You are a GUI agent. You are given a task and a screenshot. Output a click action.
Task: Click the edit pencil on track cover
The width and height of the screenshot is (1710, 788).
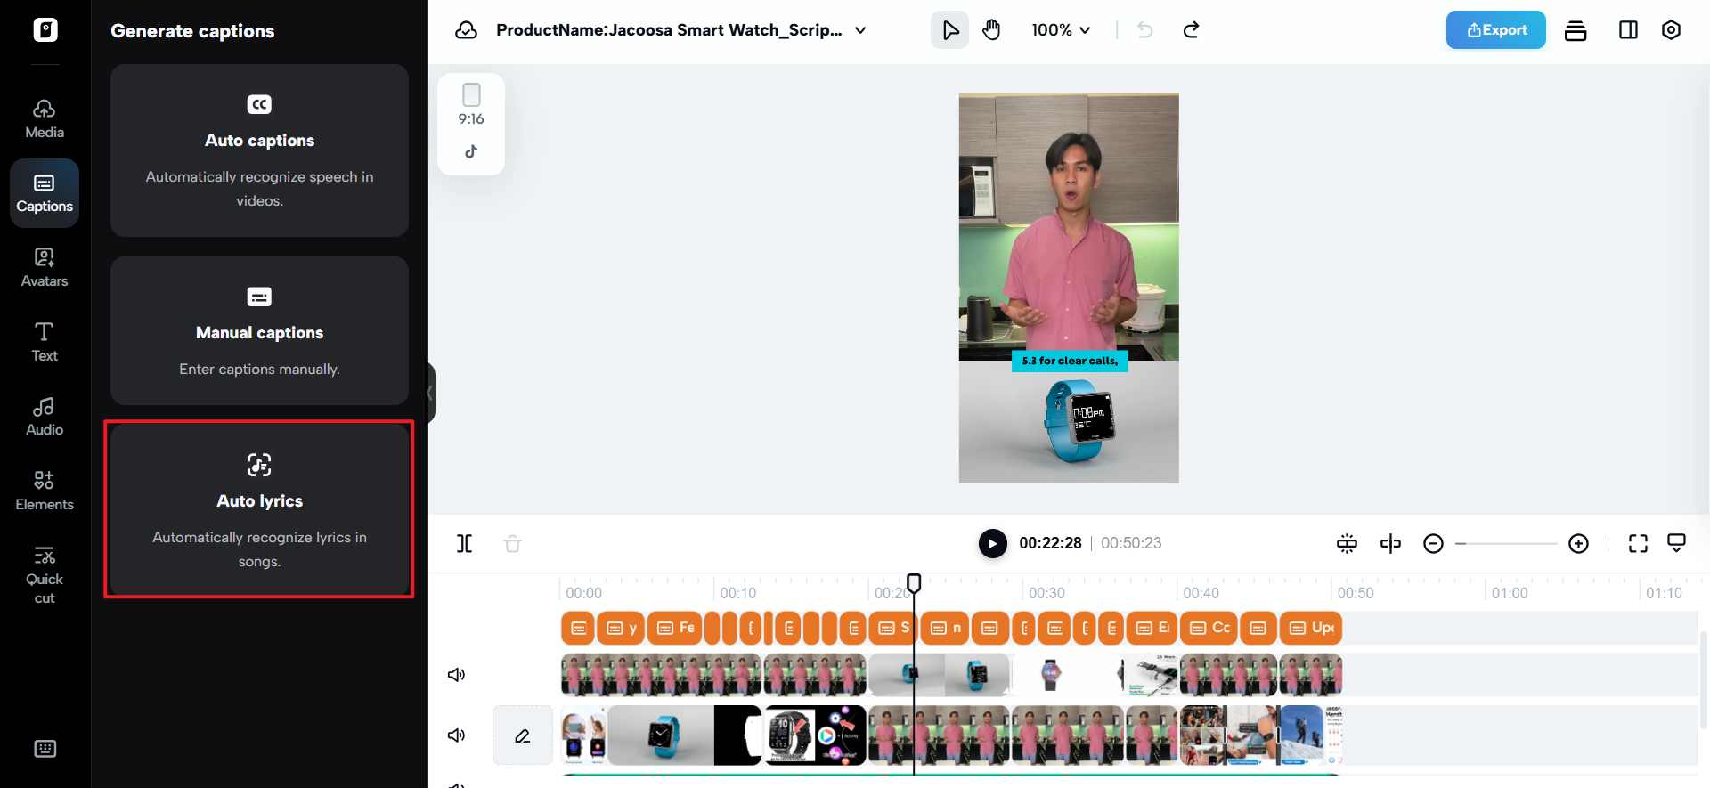[523, 735]
